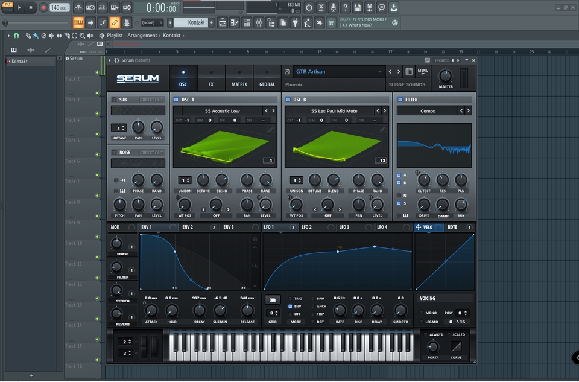The image size is (579, 382).
Task: Select next Combs filter type arrow
Action: [468, 111]
